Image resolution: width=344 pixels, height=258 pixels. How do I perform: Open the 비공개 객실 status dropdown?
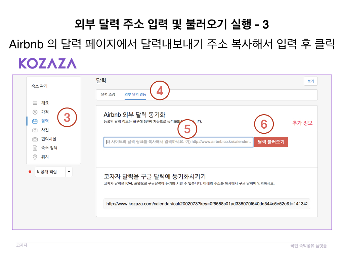tap(53, 172)
